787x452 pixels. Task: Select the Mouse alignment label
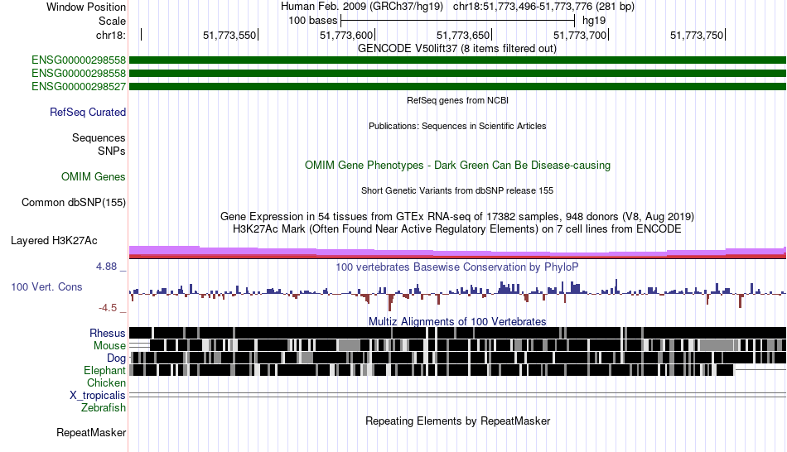109,346
